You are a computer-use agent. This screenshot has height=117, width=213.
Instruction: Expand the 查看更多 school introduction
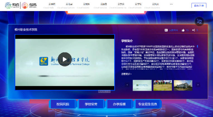point(126,74)
